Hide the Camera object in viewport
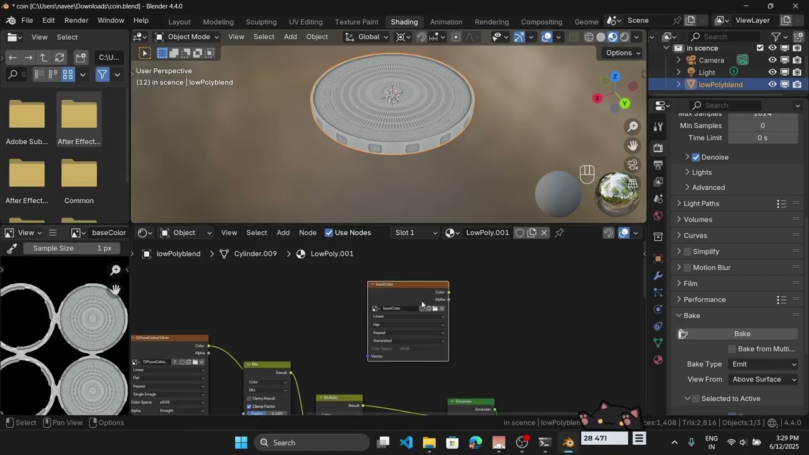The width and height of the screenshot is (809, 455). pyautogui.click(x=772, y=60)
